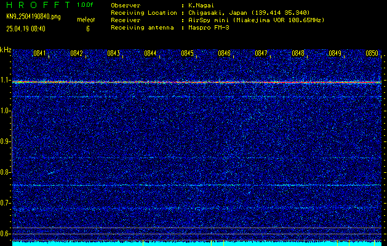Click the 0.9 frequency axis label
The image size is (387, 246).
coord(5,141)
